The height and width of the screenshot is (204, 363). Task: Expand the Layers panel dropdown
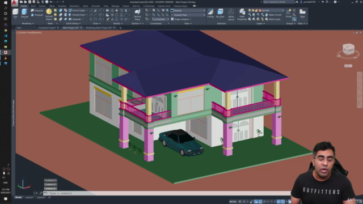(x=260, y=23)
